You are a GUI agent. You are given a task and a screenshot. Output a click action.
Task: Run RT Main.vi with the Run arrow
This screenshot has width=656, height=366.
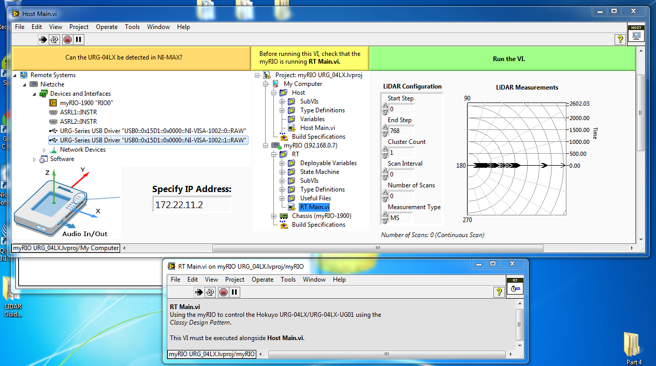pos(199,292)
